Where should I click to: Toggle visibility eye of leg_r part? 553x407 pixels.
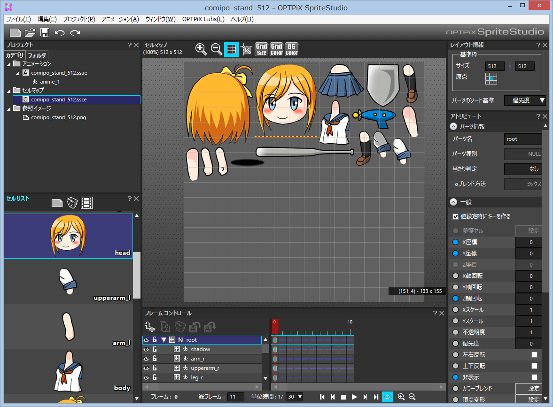[146, 378]
